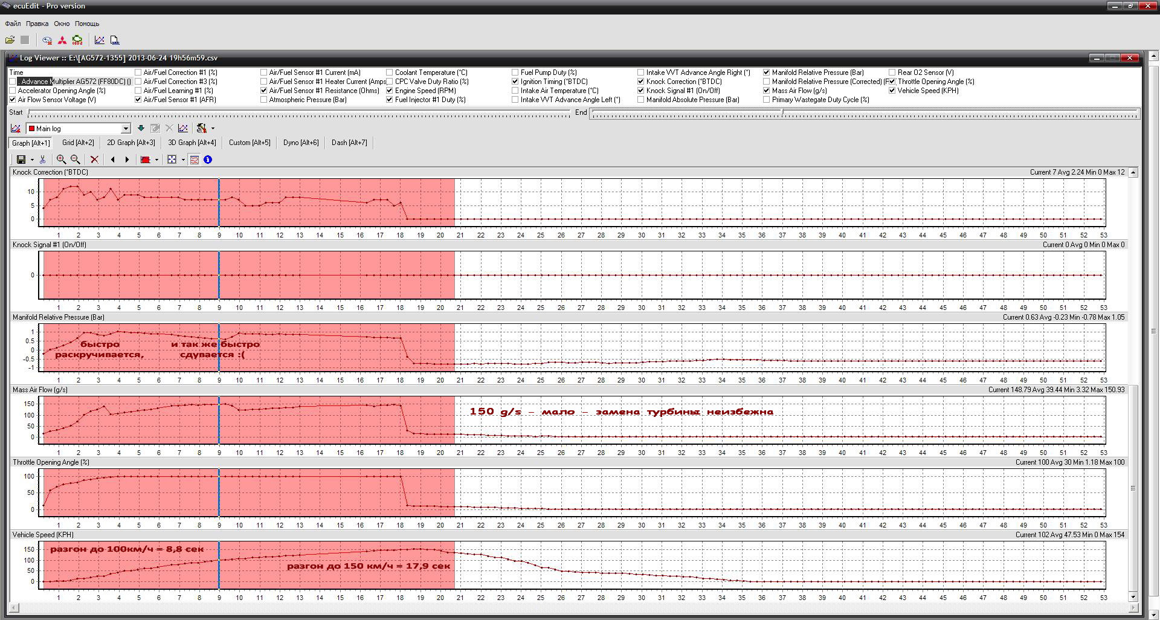Uncheck the Engine Speed (RPM) checkbox
1160x620 pixels.
click(390, 91)
